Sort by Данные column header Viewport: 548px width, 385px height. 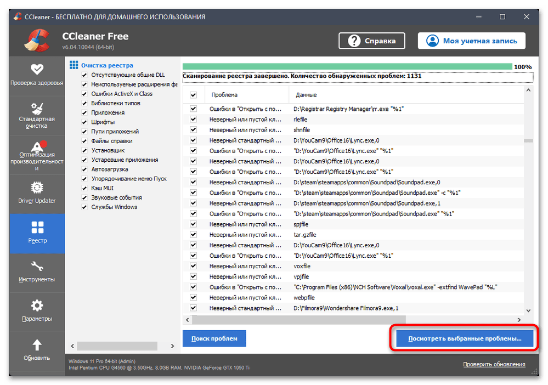[406, 95]
